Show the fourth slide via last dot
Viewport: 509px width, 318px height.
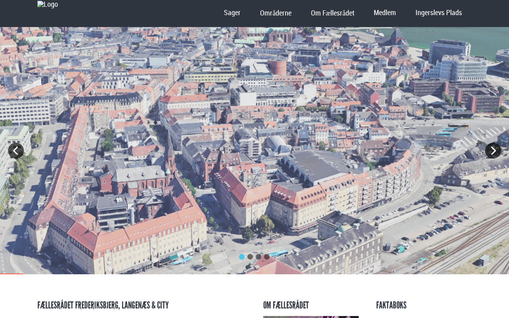[267, 257]
